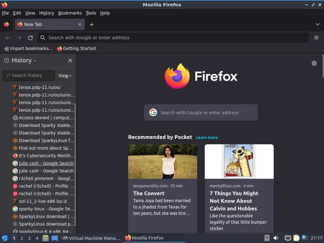
Task: Open the file manager taskbar icon
Action: tap(46, 238)
